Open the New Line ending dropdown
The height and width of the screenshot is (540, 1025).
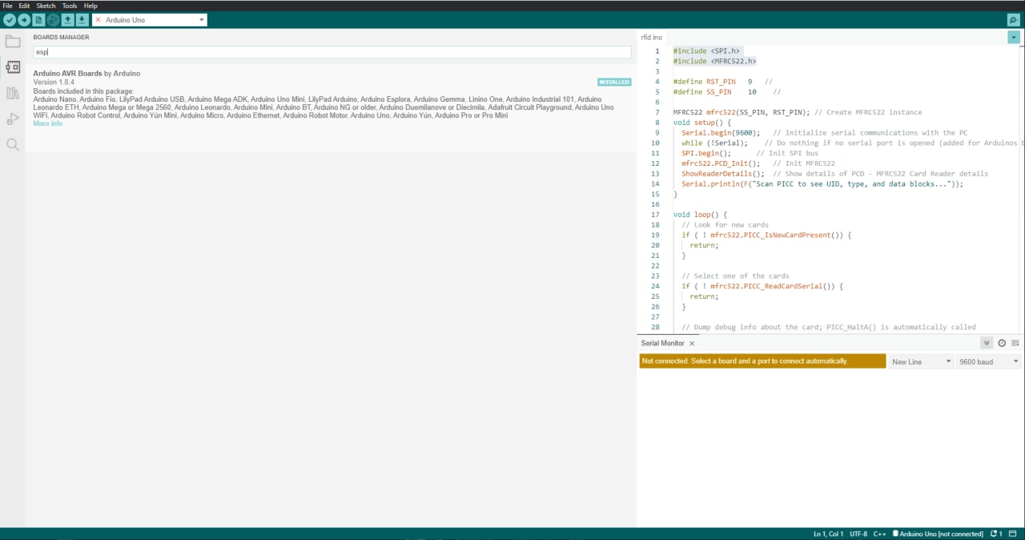click(920, 362)
